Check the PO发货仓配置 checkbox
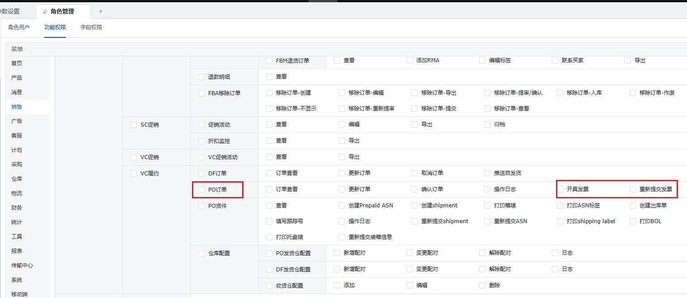This screenshot has width=687, height=298. coord(269,253)
